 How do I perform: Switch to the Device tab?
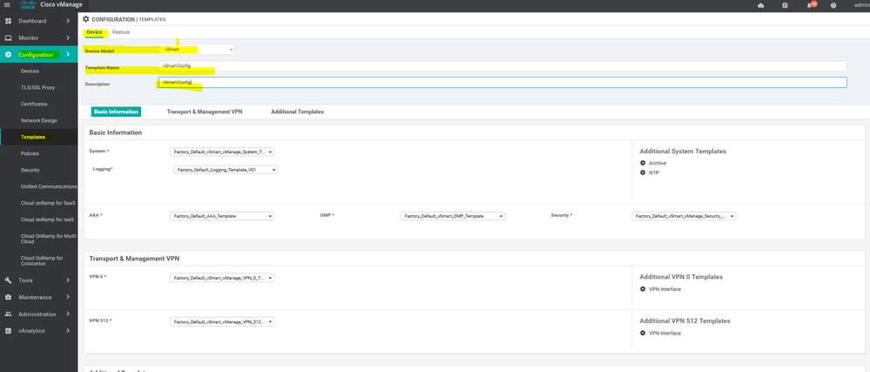(x=94, y=32)
